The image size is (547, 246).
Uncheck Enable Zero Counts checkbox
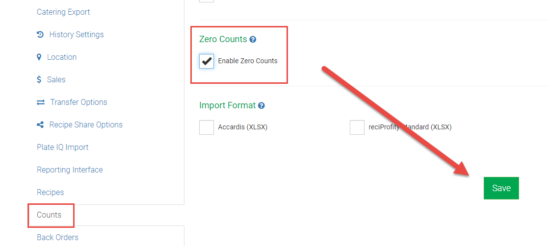click(207, 61)
